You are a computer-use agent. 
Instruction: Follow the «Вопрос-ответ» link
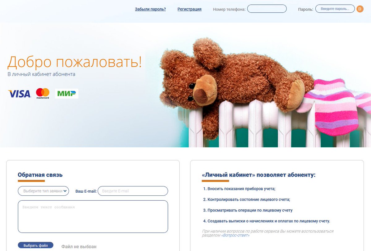point(235,235)
